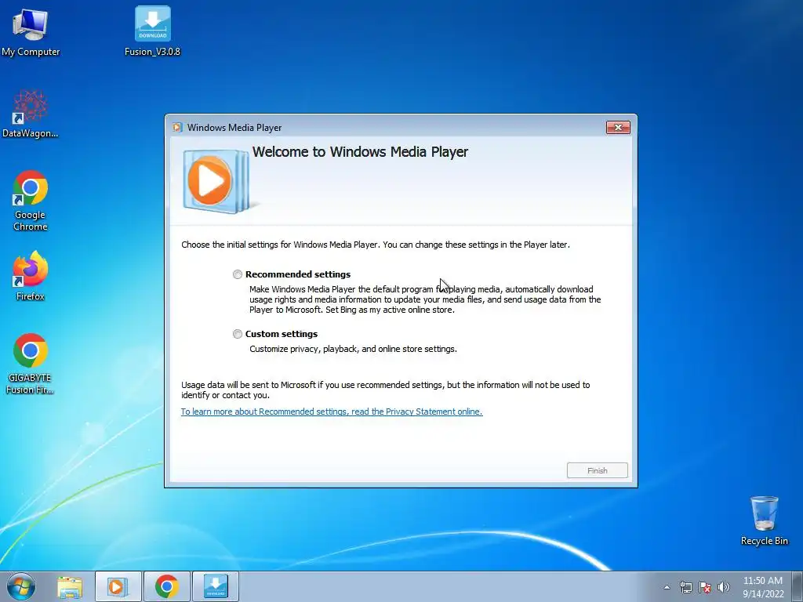Open My Computer desktop icon

(31, 31)
